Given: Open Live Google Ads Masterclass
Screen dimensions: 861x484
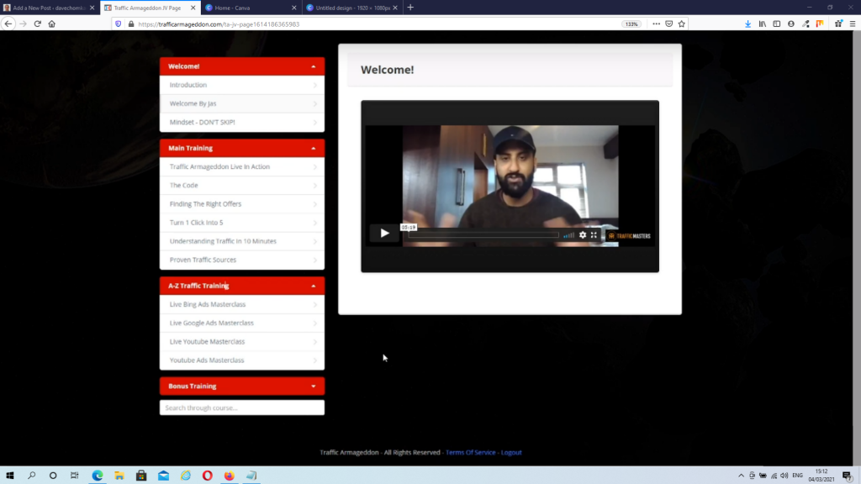Looking at the screenshot, I should (242, 324).
